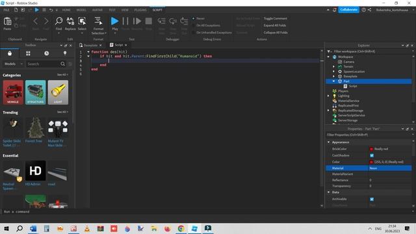Click the Stop test button
This screenshot has width=416, height=234.
click(x=149, y=21)
